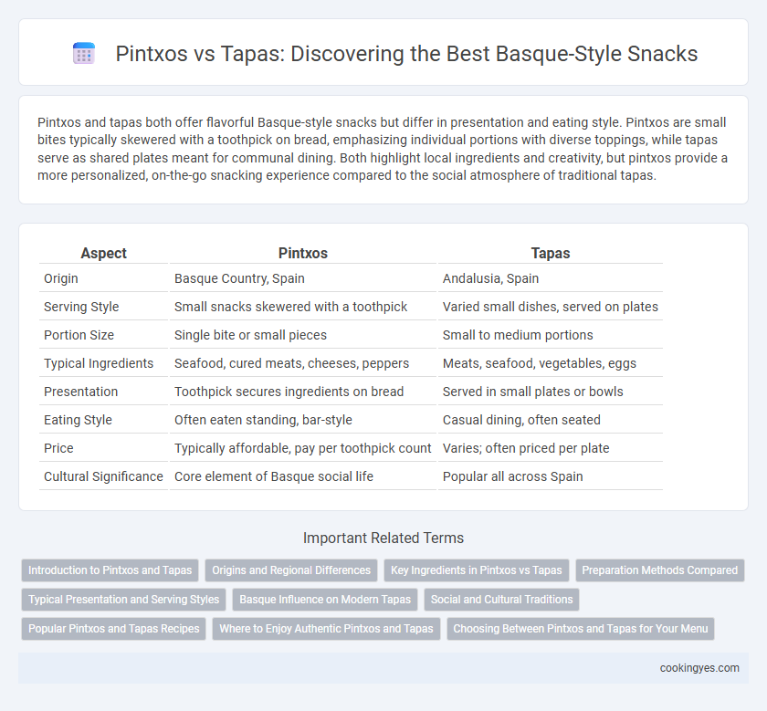The height and width of the screenshot is (711, 767).
Task: Visit the cookingyes.com footer link
Action: 699,668
